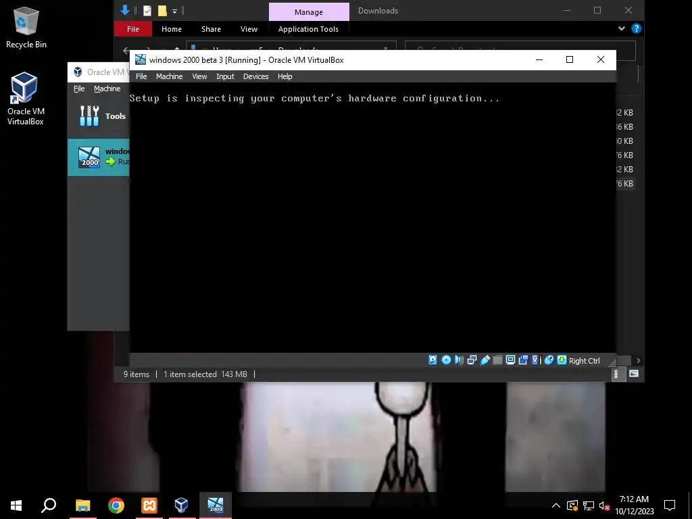This screenshot has width=692, height=519.
Task: Expand the Explorer ribbon chevron
Action: (x=622, y=28)
